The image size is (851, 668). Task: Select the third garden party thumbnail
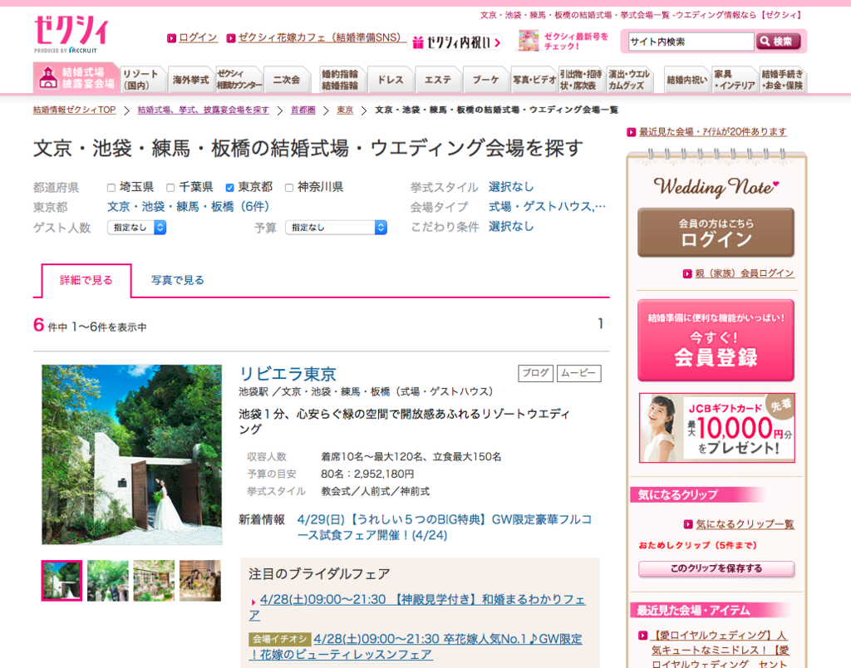point(154,581)
